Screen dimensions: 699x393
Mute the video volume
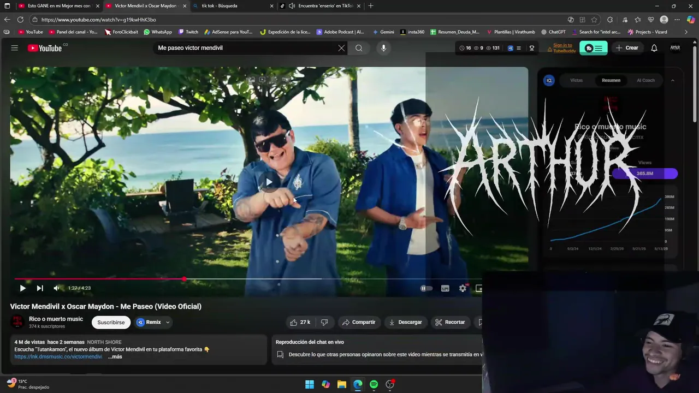pyautogui.click(x=56, y=288)
